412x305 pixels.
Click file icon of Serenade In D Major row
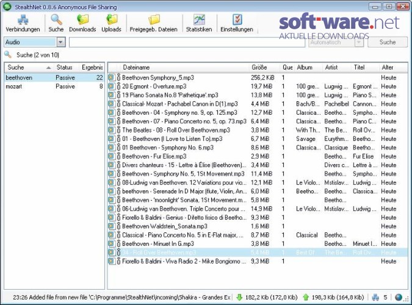(112, 191)
